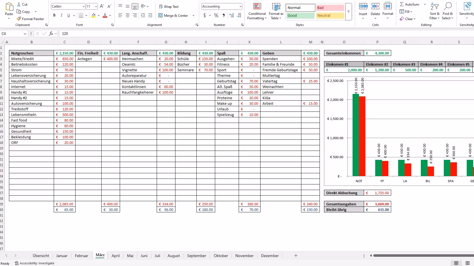Click the Format Painter brush icon
474x266 pixels.
coord(19,19)
